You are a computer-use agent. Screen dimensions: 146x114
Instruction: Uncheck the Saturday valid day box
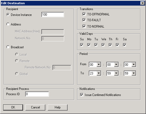coord(125,45)
